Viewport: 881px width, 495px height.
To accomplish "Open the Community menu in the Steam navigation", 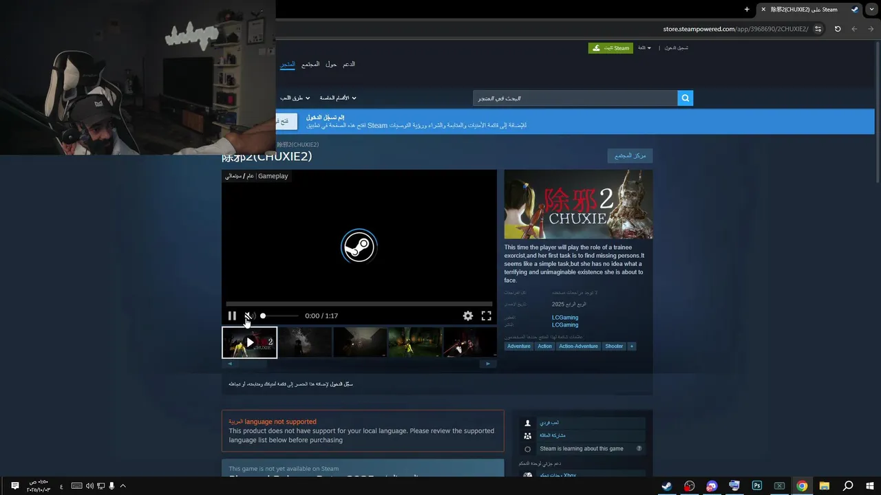I will click(310, 64).
